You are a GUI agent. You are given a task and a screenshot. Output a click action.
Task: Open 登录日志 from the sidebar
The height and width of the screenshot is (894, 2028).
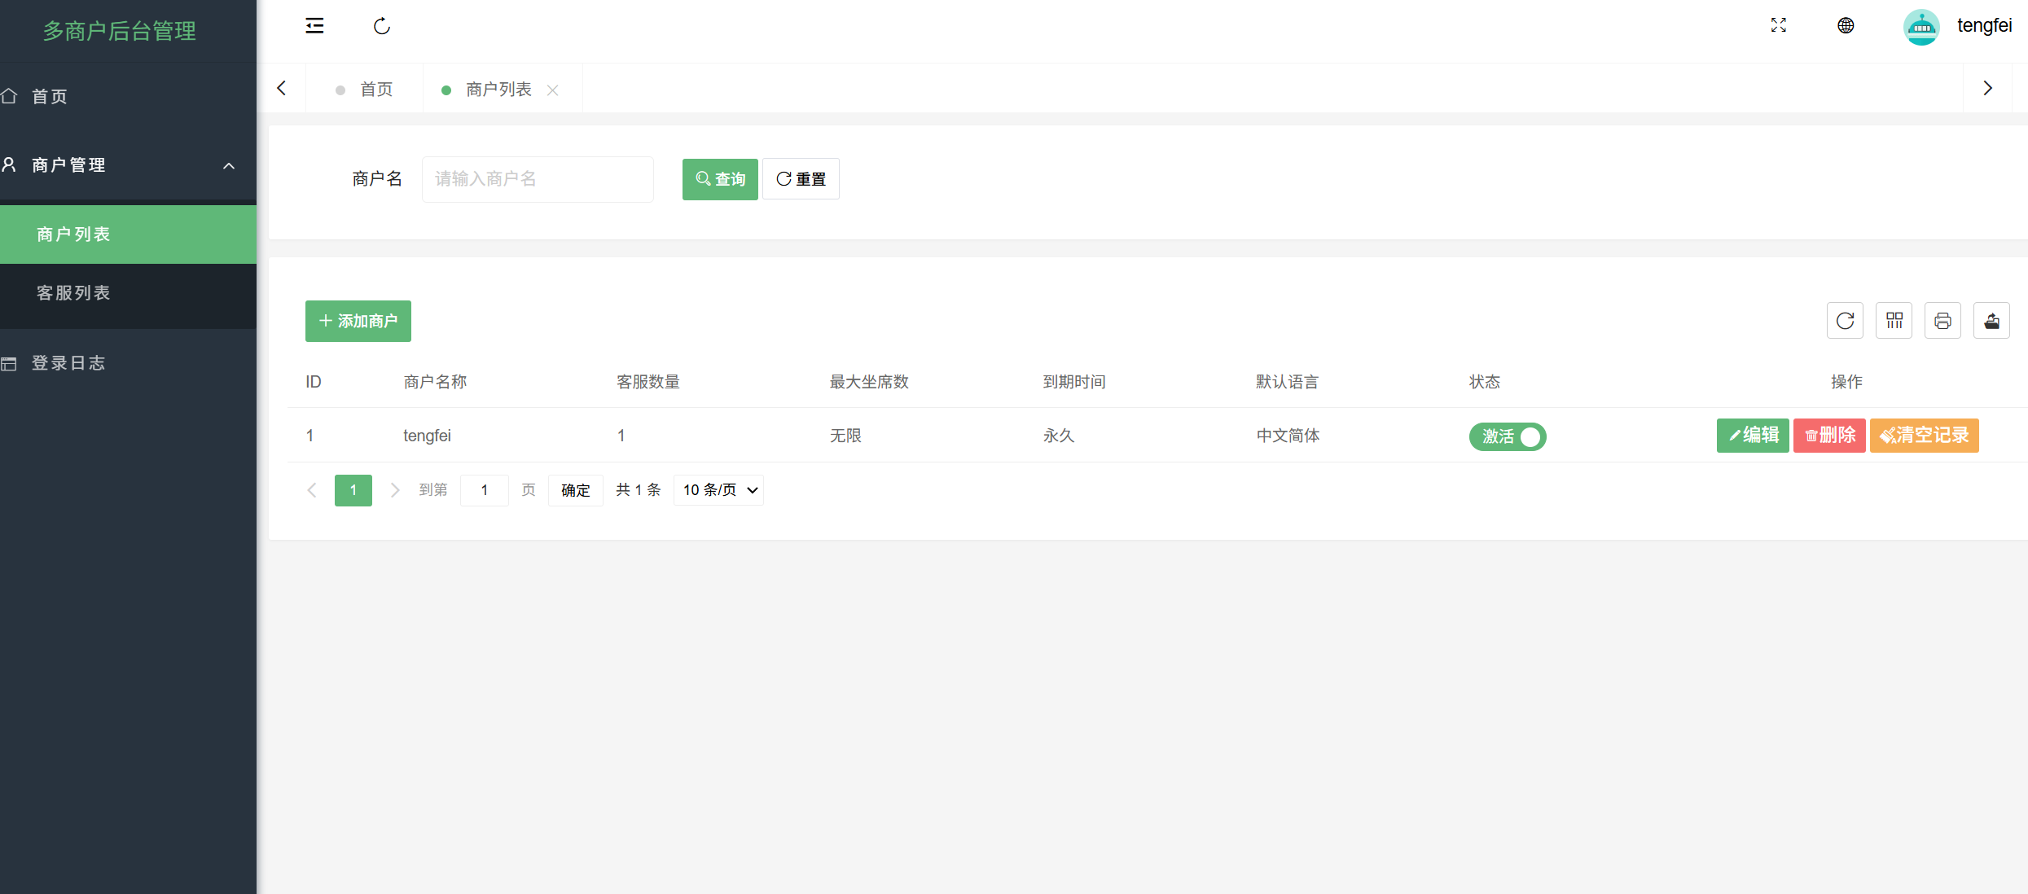[x=68, y=363]
